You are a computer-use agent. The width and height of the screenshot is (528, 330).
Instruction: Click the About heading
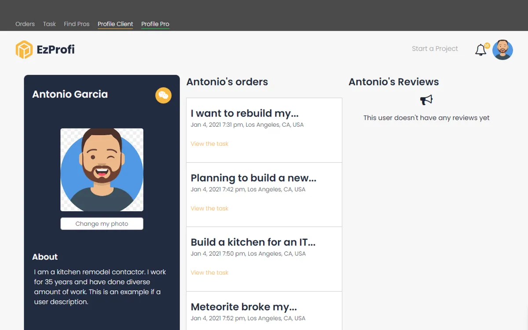[x=45, y=257]
